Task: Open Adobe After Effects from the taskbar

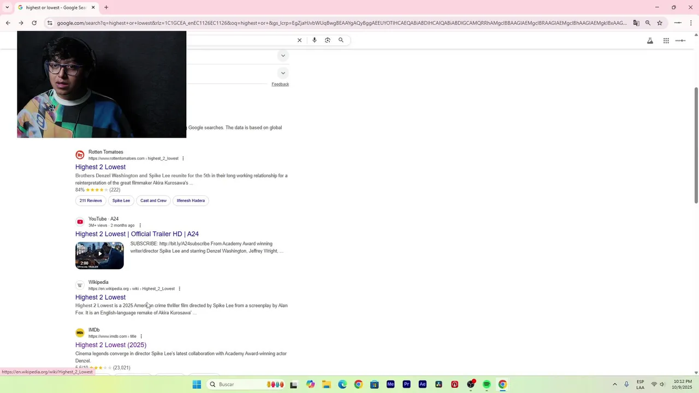Action: click(x=422, y=384)
